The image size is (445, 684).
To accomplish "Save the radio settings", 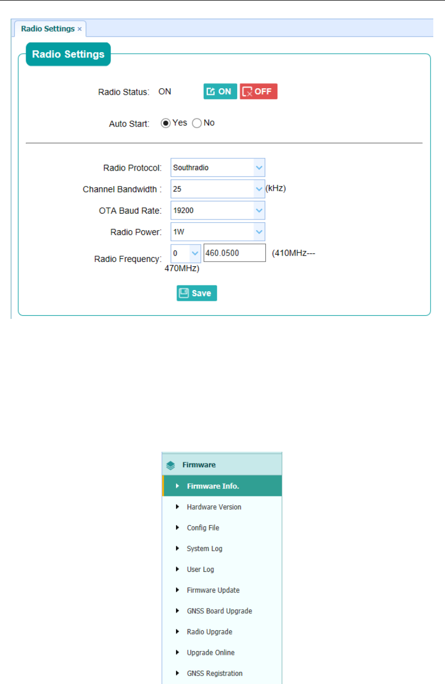I will point(197,293).
